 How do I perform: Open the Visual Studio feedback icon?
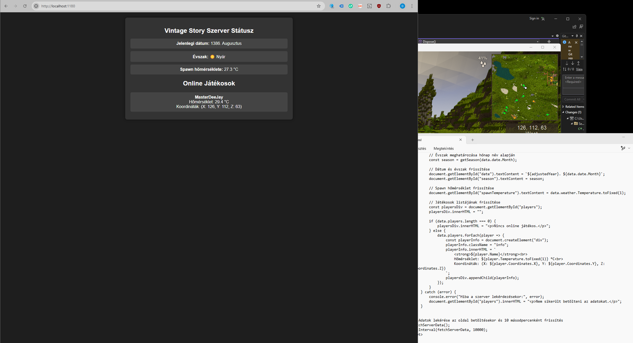click(x=581, y=27)
